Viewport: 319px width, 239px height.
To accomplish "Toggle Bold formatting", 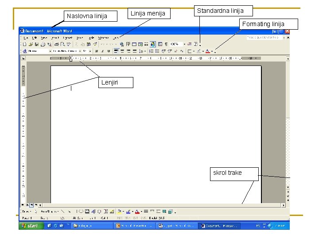I will tap(97, 51).
